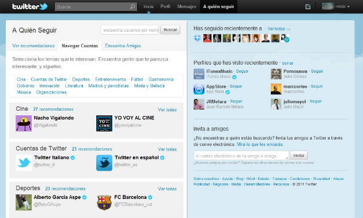Open Perfil in the top navigation
This screenshot has width=363, height=218.
click(x=165, y=7)
